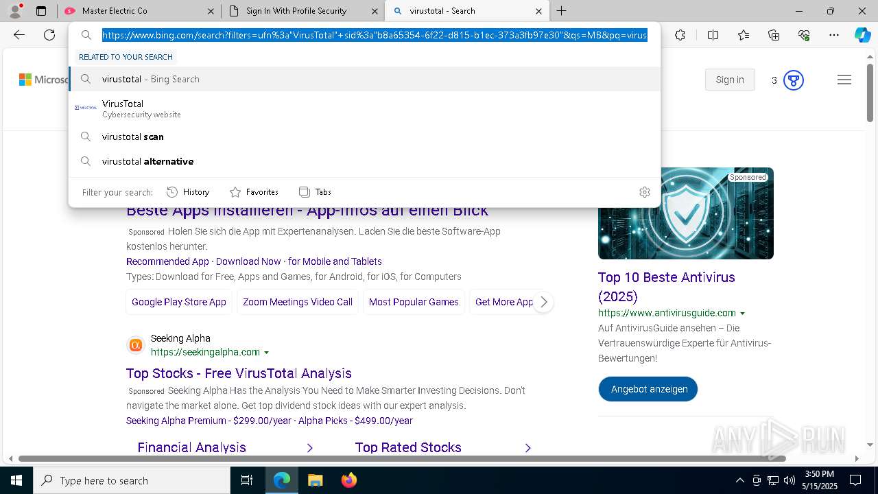Open the Seeking Alpha favicon

136,345
